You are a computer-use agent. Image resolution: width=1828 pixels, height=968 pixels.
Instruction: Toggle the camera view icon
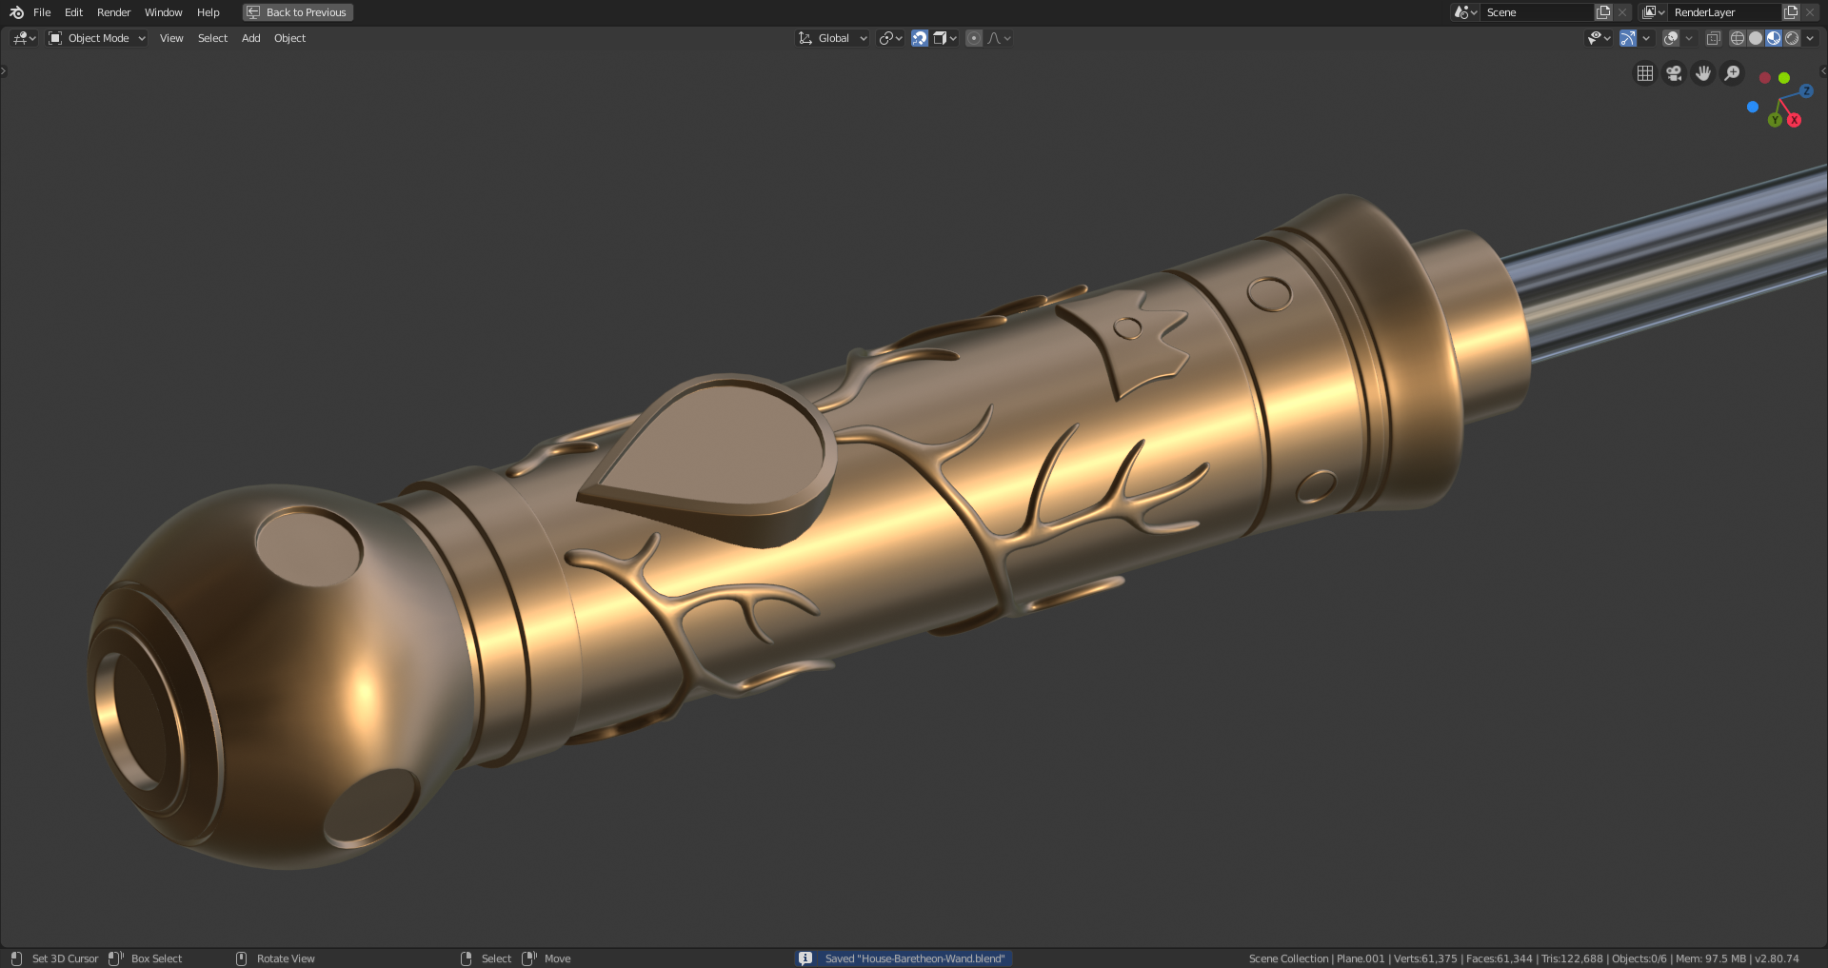click(1674, 73)
